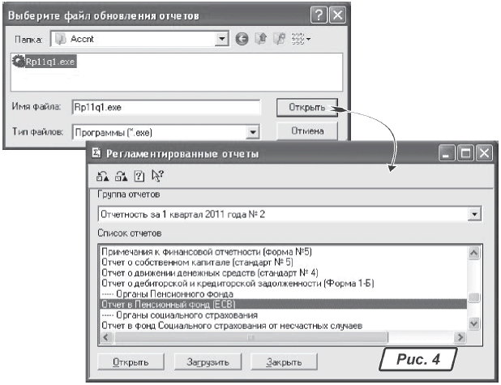Click the Back navigation arrow icon
The image size is (501, 385).
[242, 38]
